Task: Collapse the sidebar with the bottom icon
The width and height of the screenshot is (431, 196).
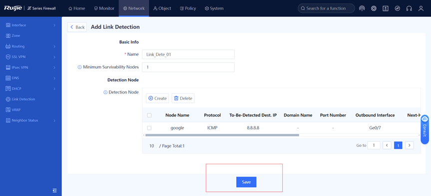Action: pos(55,190)
